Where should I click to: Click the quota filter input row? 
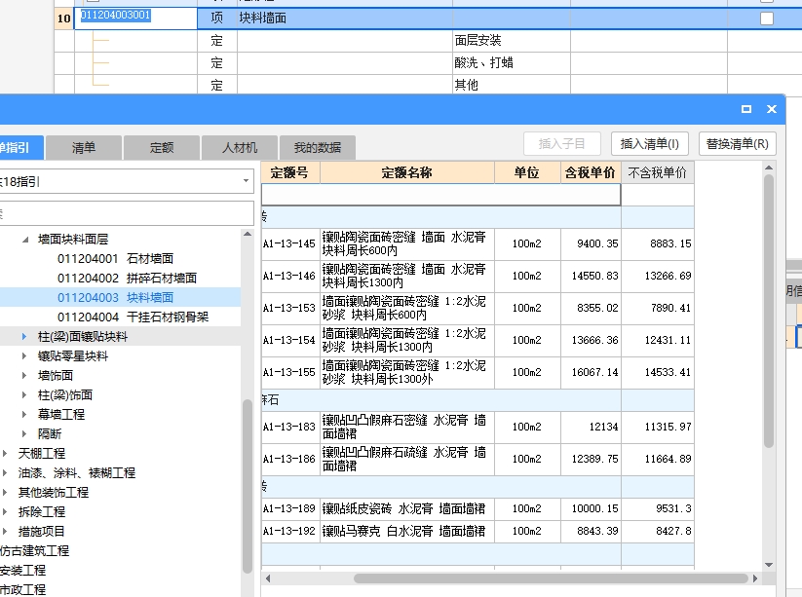pos(440,195)
